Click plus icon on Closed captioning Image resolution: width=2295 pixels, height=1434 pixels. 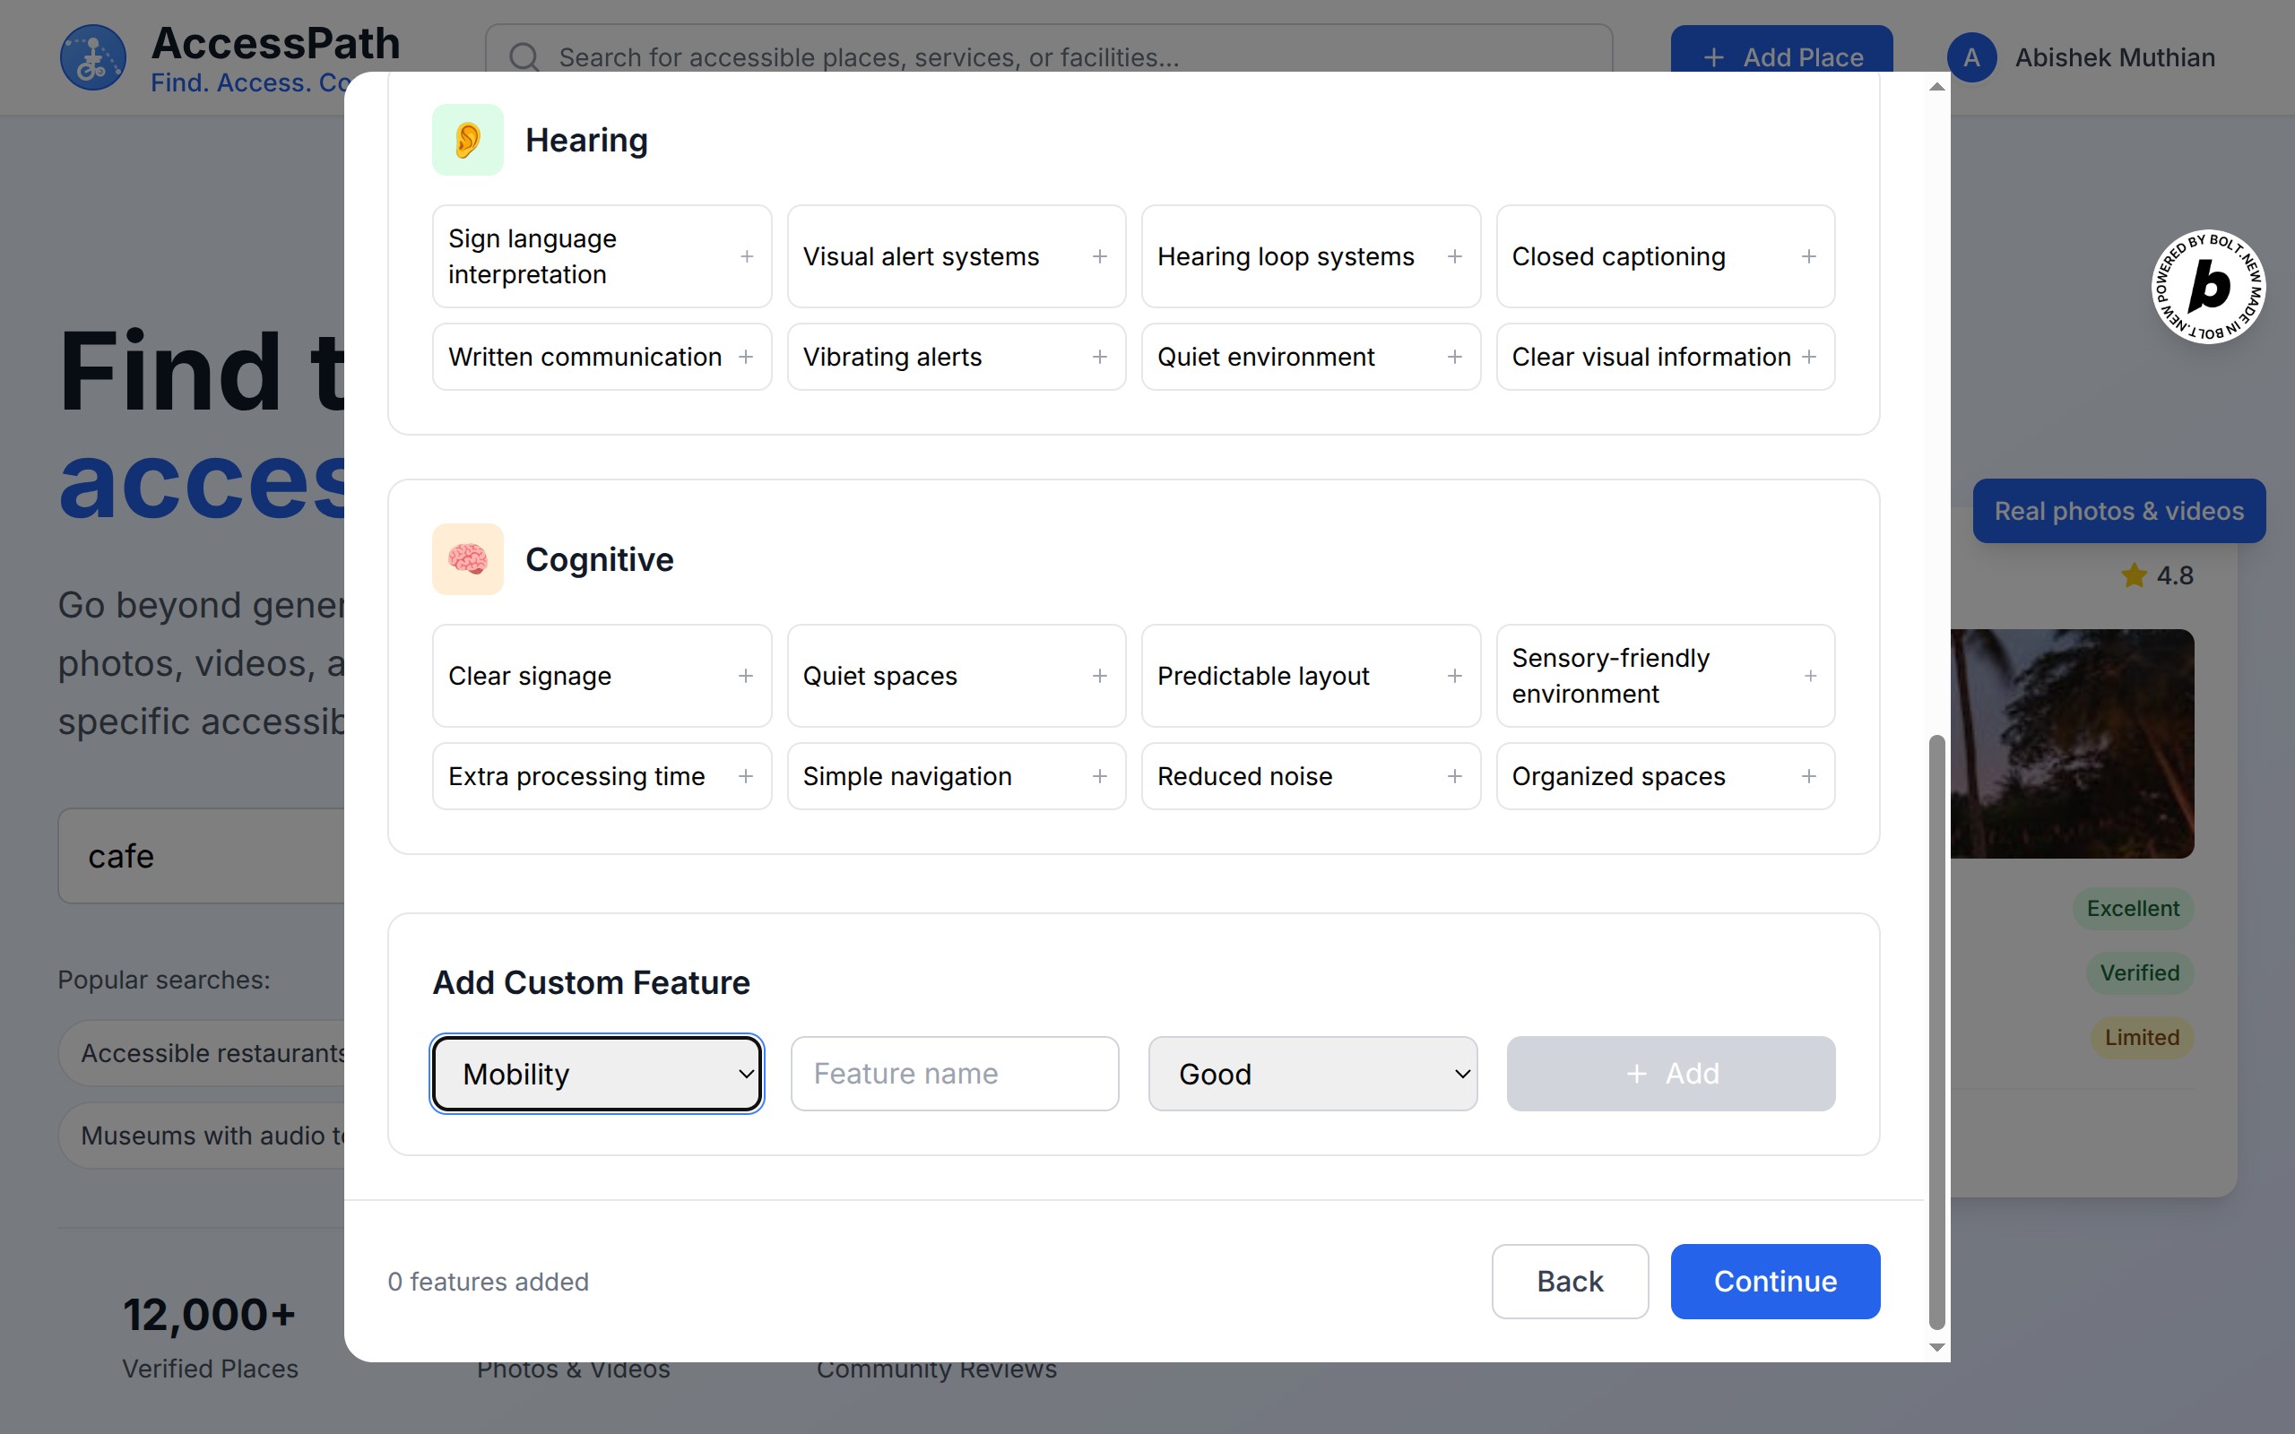(x=1808, y=257)
